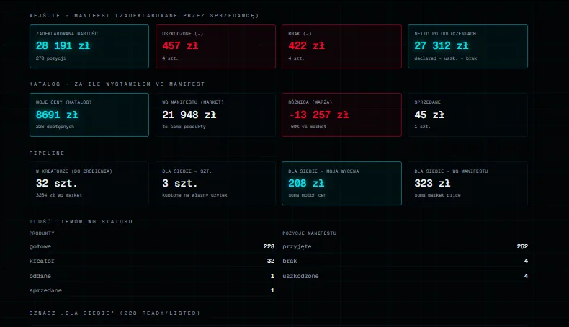Select the Uszkodzone (-) card with 457 zł

215,46
